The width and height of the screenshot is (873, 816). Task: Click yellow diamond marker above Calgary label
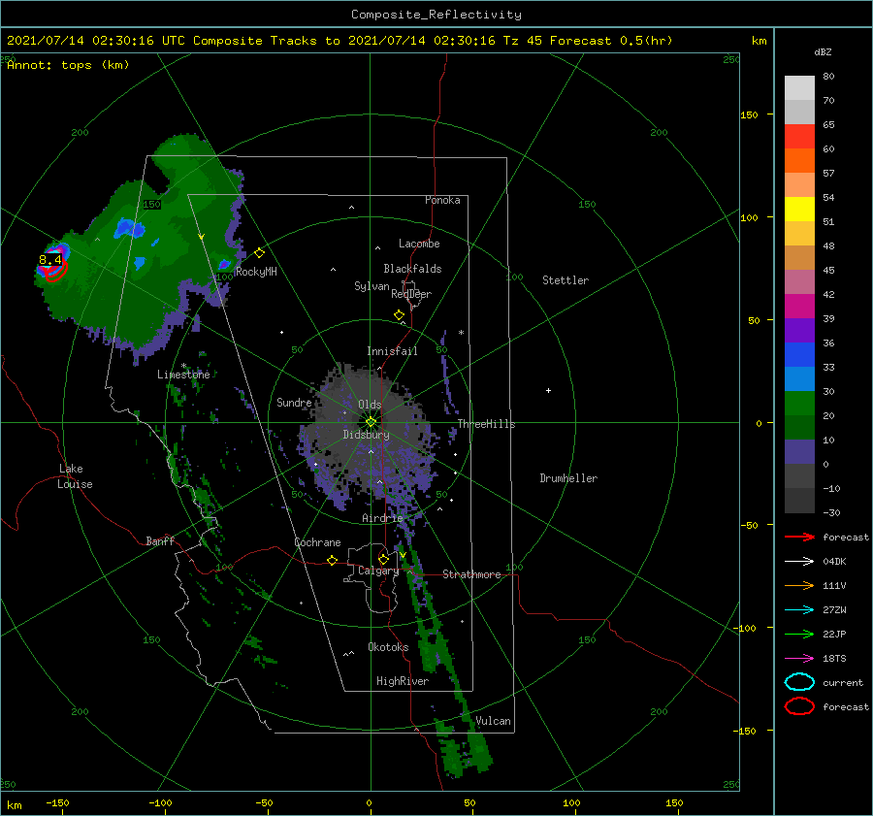tap(383, 559)
